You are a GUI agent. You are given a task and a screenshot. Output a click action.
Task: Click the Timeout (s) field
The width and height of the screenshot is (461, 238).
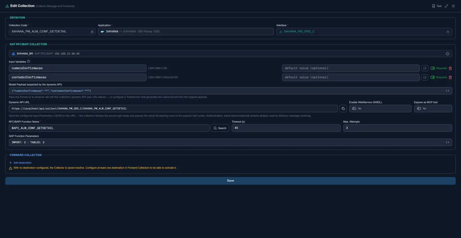tap(286, 128)
